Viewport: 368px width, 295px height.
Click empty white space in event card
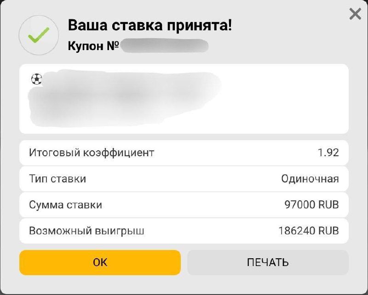(285, 99)
